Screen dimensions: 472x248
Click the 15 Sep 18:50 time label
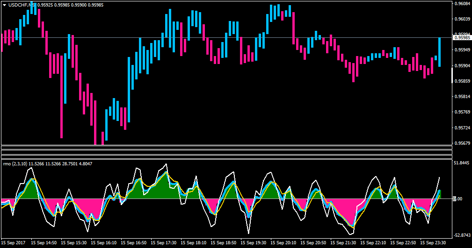[x=223, y=242]
